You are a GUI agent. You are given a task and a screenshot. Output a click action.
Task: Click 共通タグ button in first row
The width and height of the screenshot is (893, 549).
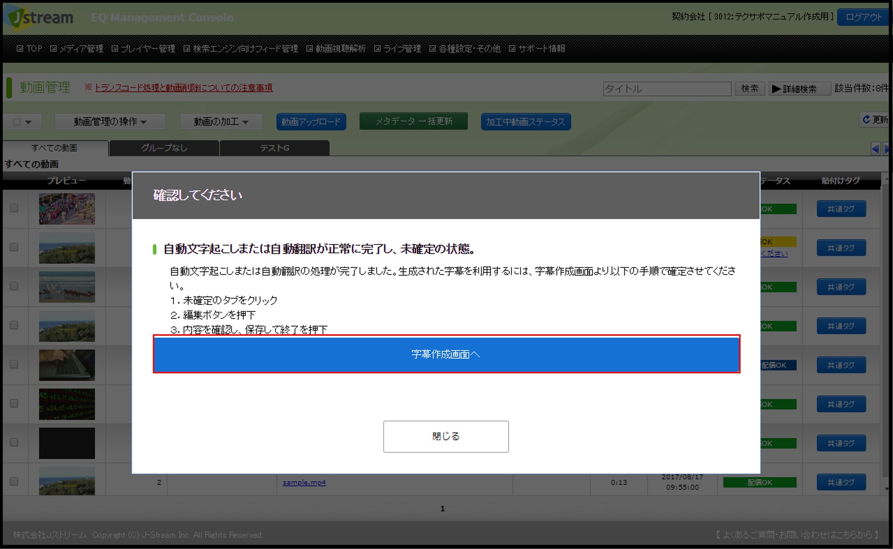click(841, 209)
